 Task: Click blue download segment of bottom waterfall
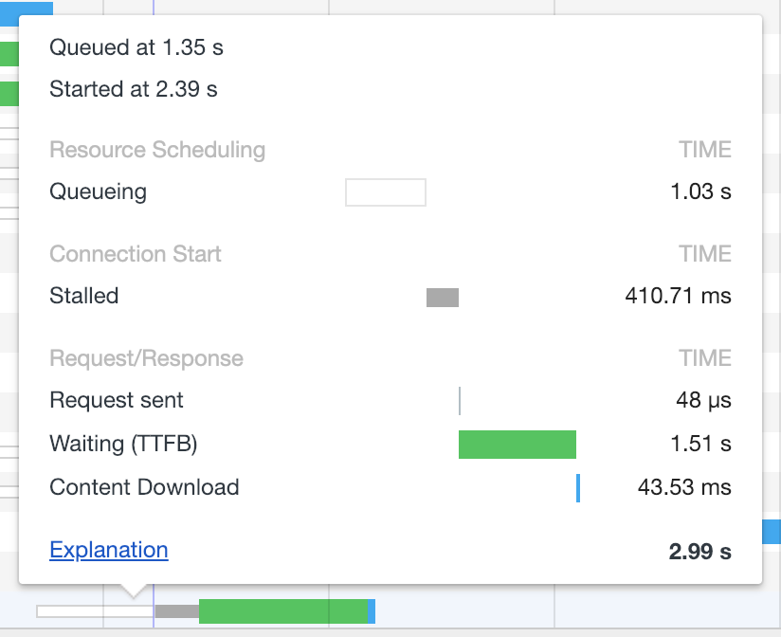tap(372, 611)
